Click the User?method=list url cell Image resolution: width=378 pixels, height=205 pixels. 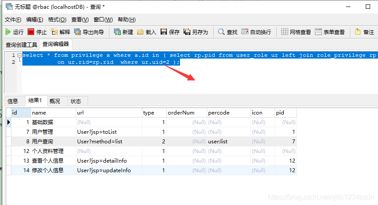point(109,142)
